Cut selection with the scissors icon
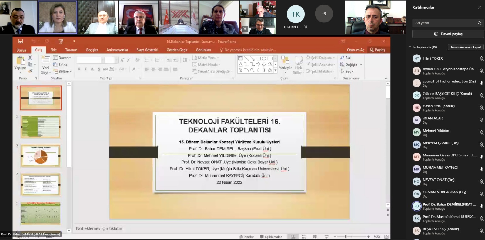485x240 pixels. click(x=30, y=58)
